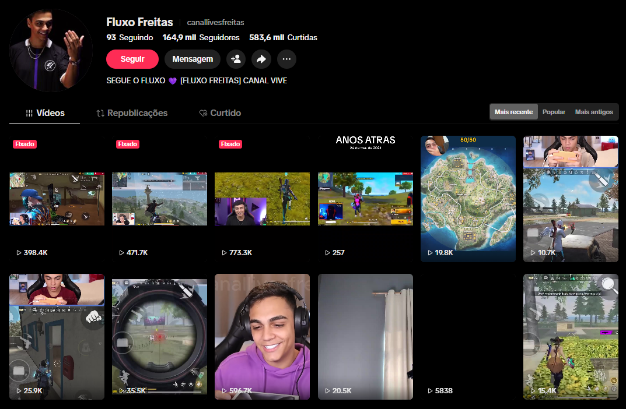Switch to the Vídeos tab
626x409 pixels.
45,113
